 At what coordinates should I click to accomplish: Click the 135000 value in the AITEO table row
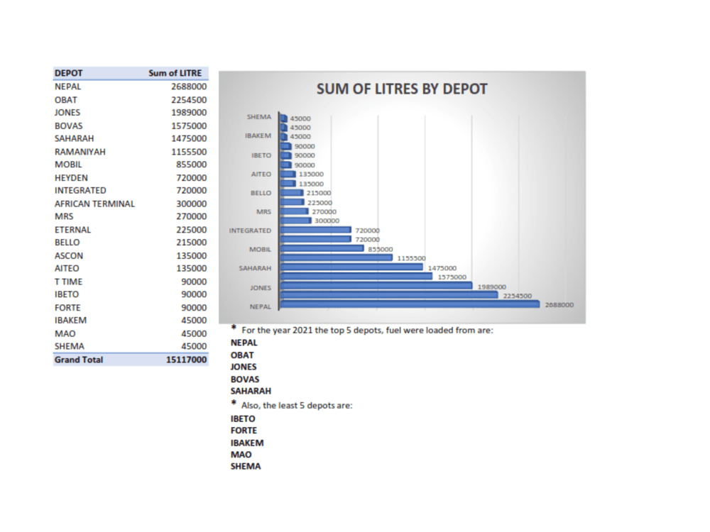(x=192, y=269)
